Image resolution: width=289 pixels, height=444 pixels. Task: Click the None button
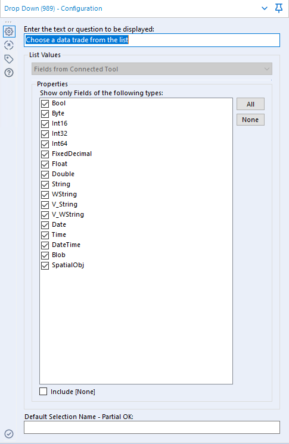click(250, 120)
